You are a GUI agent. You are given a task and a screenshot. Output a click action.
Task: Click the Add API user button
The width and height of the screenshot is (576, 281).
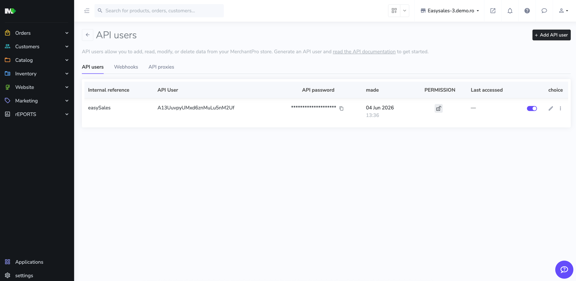[x=551, y=35]
